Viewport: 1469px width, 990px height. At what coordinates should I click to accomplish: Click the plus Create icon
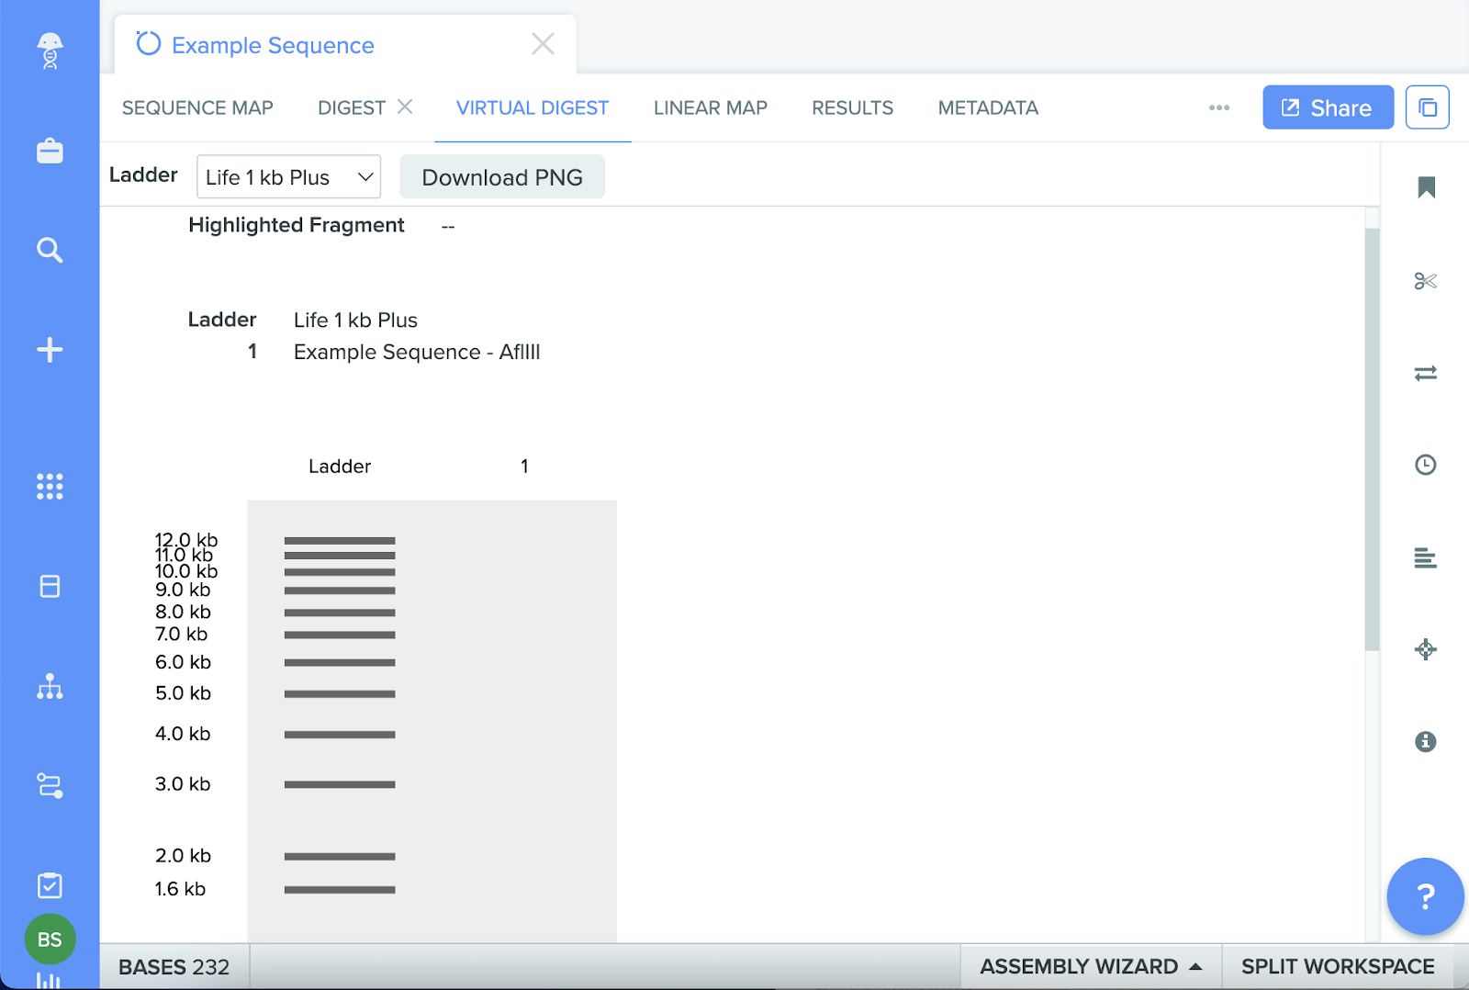[50, 350]
